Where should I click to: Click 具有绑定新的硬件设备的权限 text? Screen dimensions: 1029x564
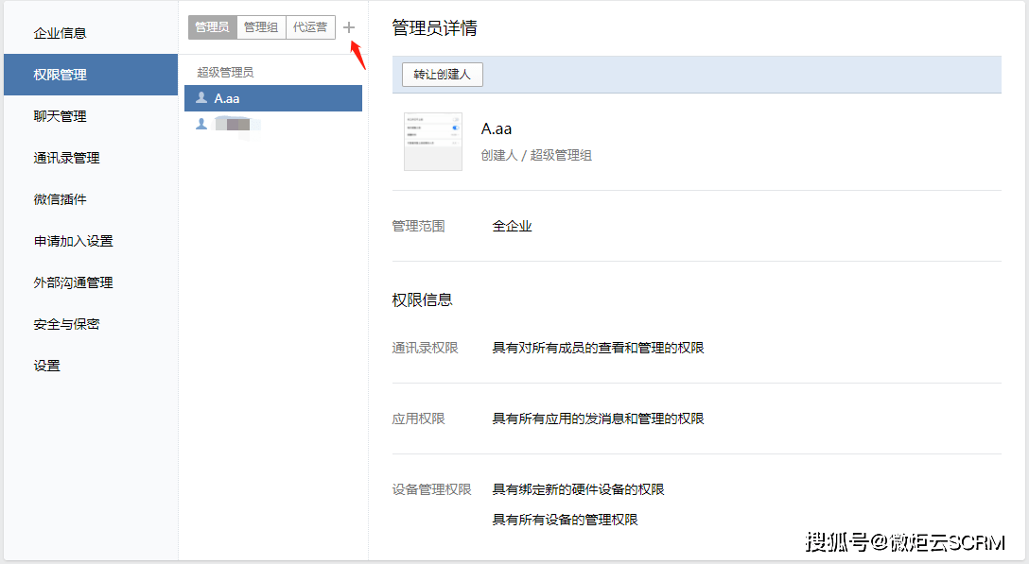(578, 489)
